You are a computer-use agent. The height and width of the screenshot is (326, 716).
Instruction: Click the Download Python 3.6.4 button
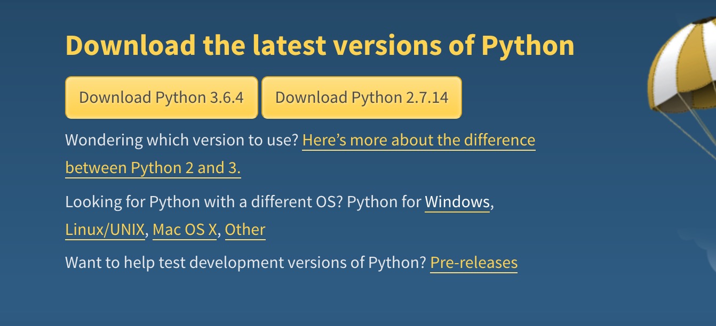(x=161, y=97)
